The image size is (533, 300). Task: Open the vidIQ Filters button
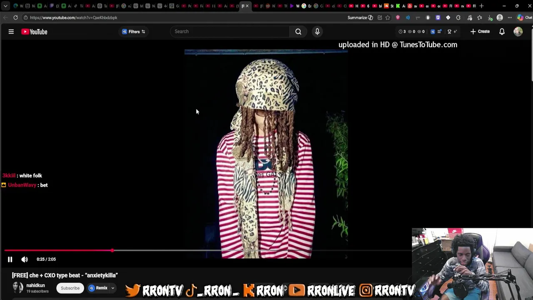(134, 32)
